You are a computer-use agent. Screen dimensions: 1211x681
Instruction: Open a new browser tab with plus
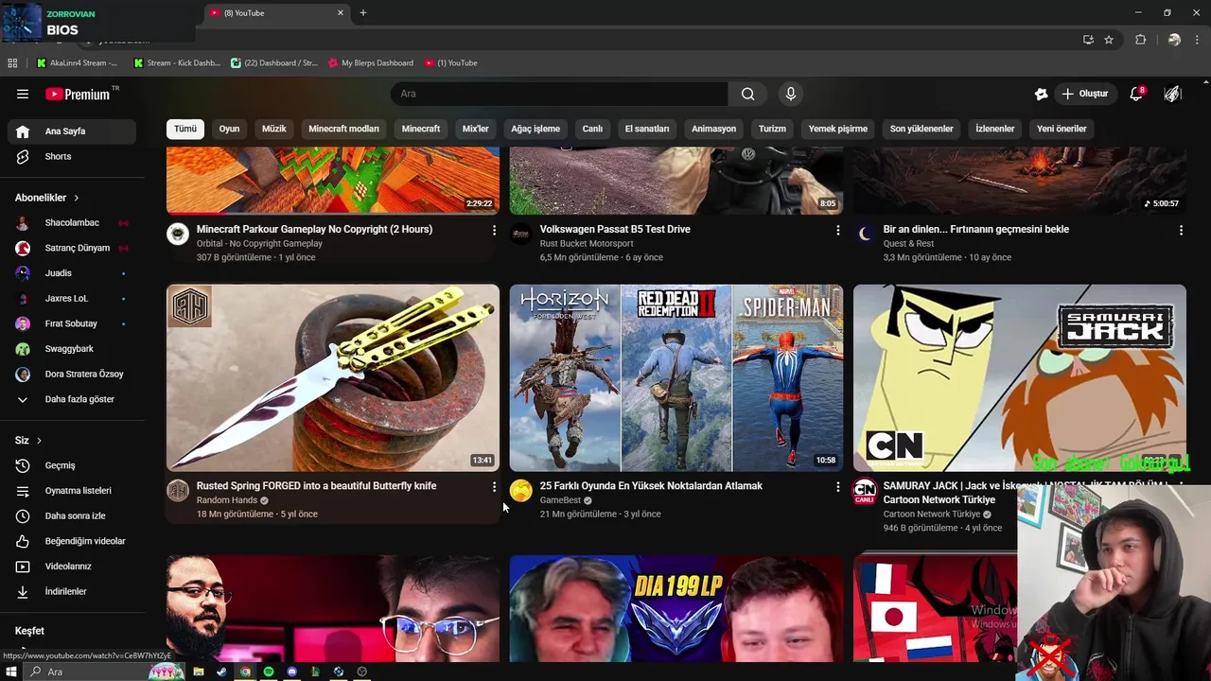click(x=362, y=13)
